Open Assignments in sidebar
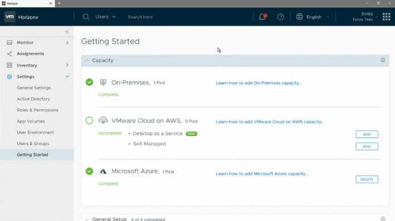 (x=30, y=53)
